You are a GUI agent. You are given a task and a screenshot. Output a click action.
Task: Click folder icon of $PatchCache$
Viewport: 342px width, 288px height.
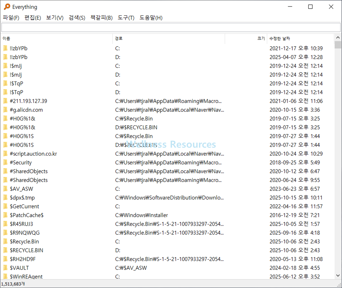[x=5, y=215]
